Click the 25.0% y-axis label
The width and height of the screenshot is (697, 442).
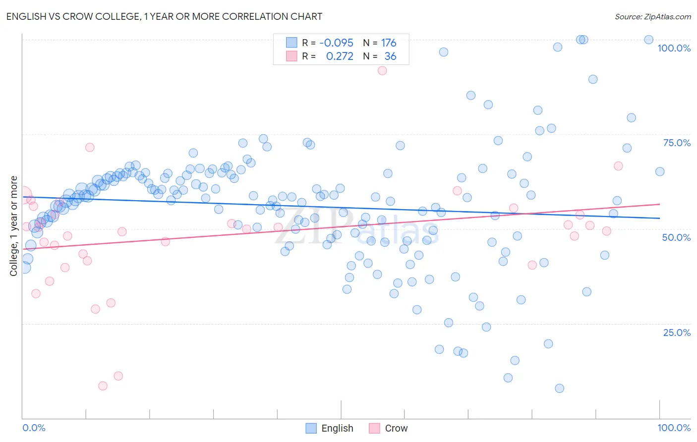click(x=677, y=332)
